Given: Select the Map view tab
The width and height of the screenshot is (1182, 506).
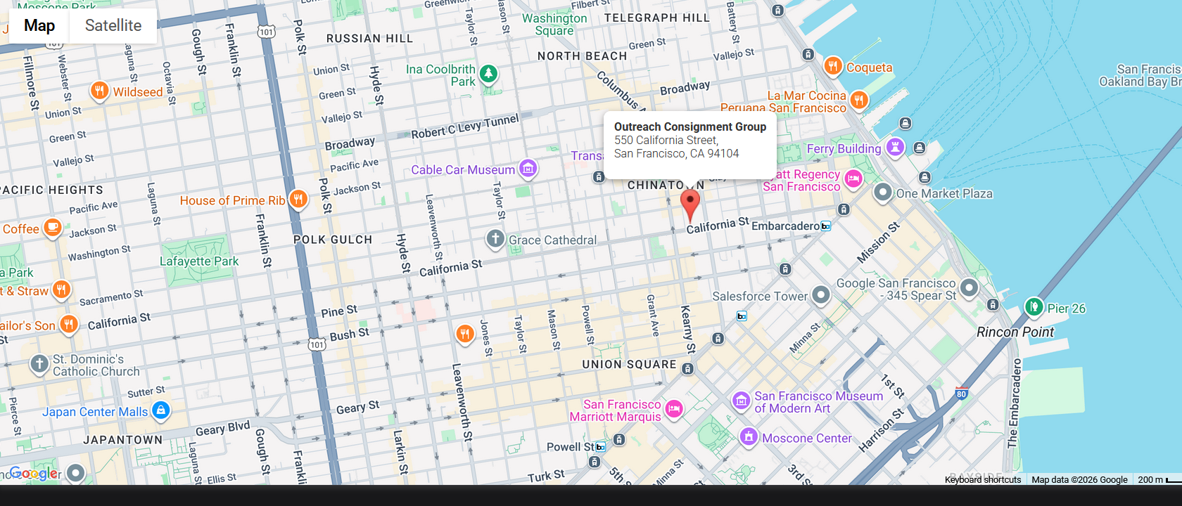Looking at the screenshot, I should (x=39, y=26).
